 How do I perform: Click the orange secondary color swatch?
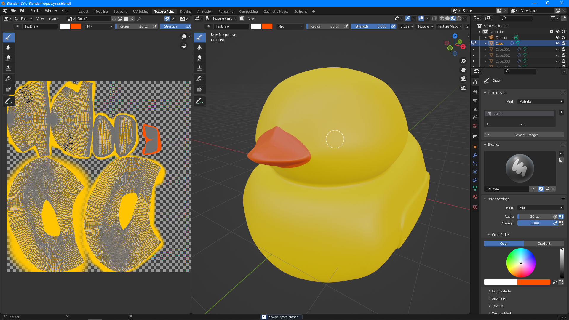pos(533,282)
